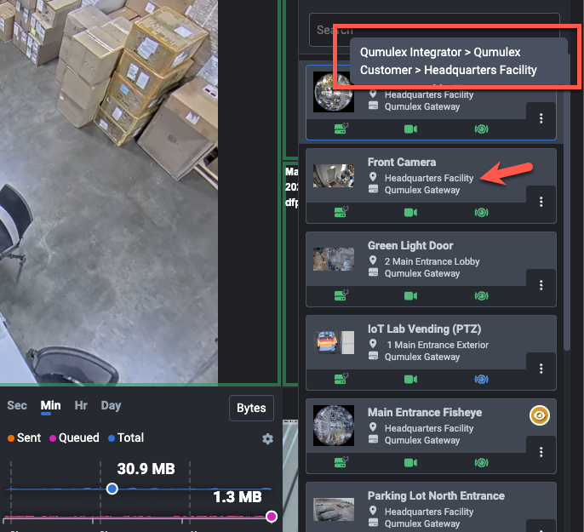Toggle the Sent series in legend
Image resolution: width=584 pixels, height=532 pixels.
pyautogui.click(x=24, y=438)
